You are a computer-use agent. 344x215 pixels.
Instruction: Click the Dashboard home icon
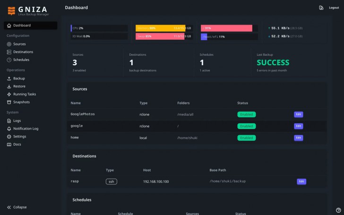(x=9, y=26)
